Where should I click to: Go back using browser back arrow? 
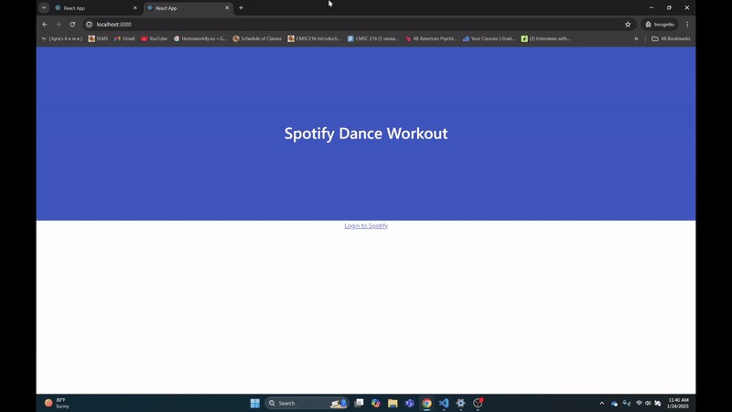[x=45, y=25]
